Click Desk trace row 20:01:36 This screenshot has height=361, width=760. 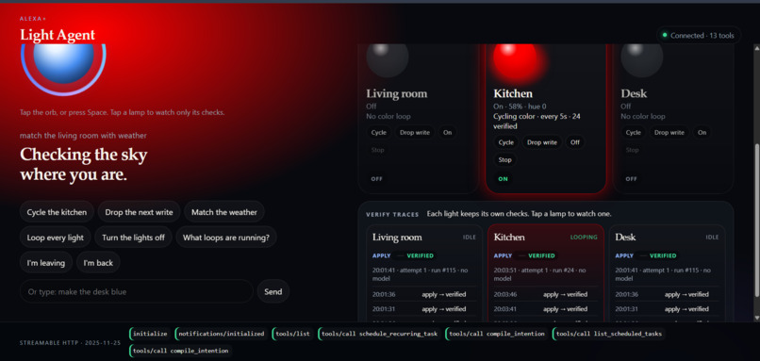click(667, 294)
